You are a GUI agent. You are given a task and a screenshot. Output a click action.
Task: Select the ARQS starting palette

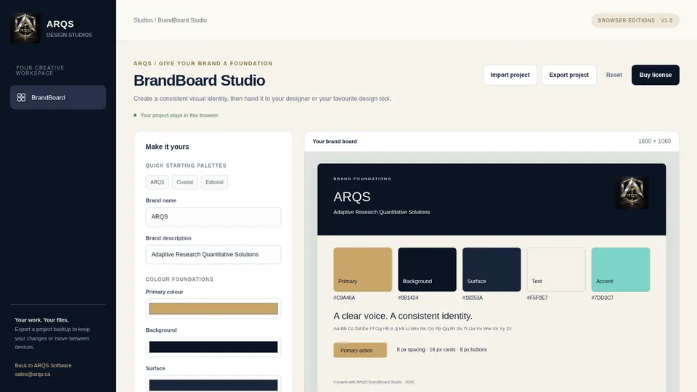(157, 182)
